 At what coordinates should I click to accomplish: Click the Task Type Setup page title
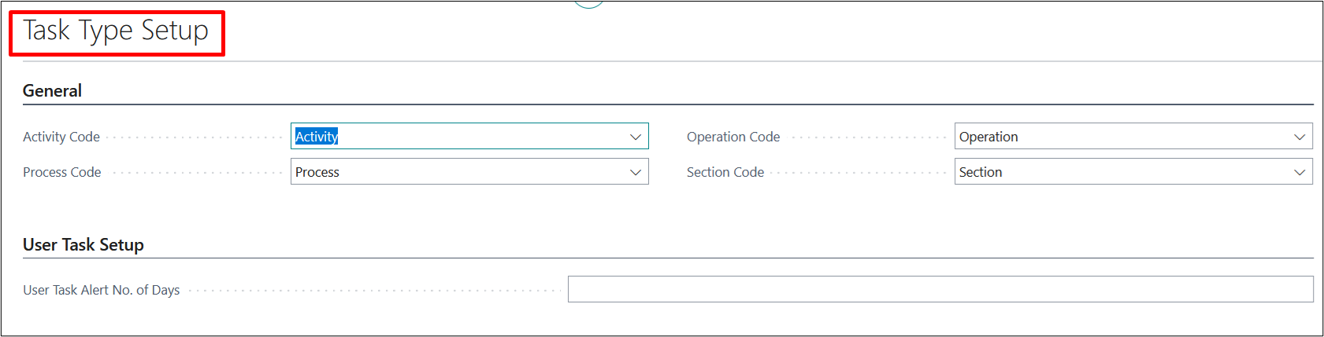pos(116,31)
